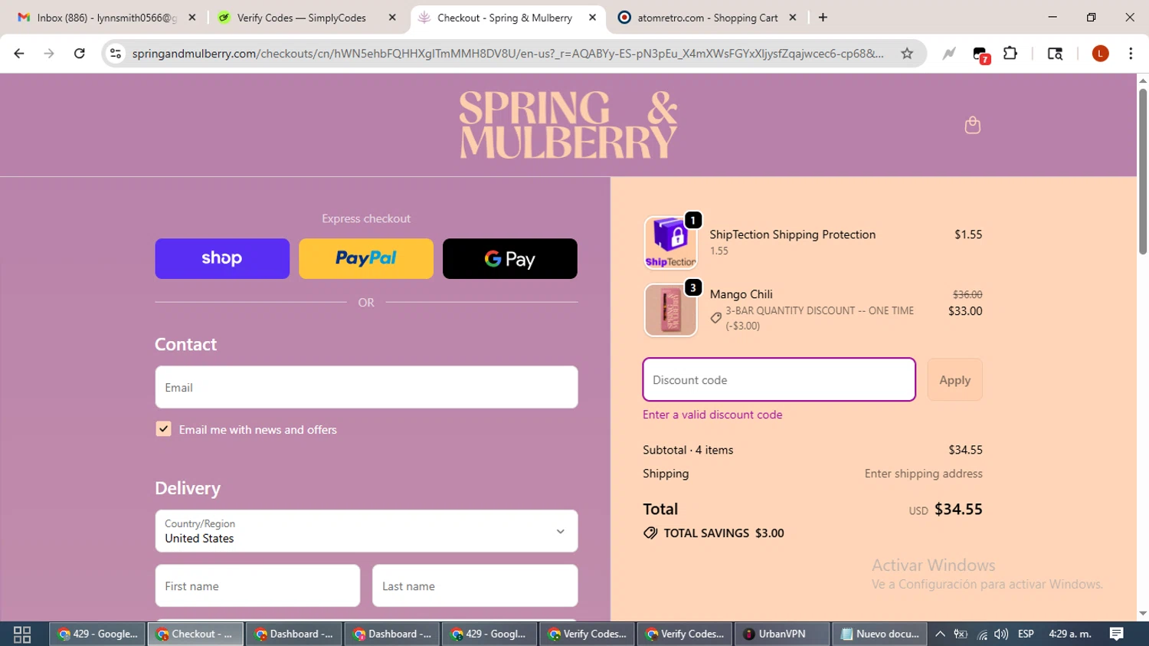Click the '$34.55' total amount

(958, 509)
